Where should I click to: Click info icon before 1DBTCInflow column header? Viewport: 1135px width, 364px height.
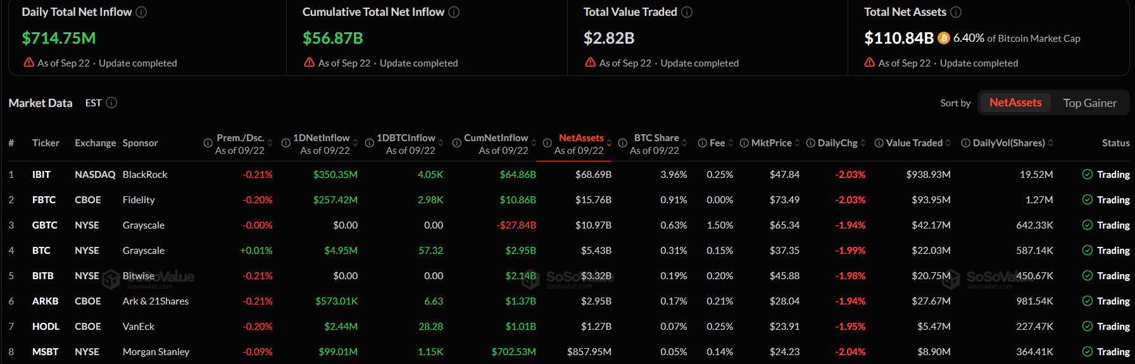(370, 143)
